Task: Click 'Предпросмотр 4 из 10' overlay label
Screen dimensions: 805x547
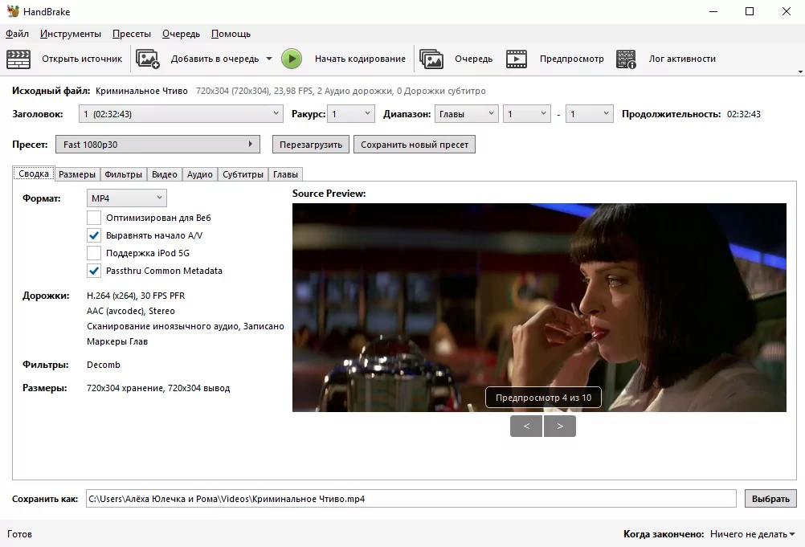Action: [543, 398]
